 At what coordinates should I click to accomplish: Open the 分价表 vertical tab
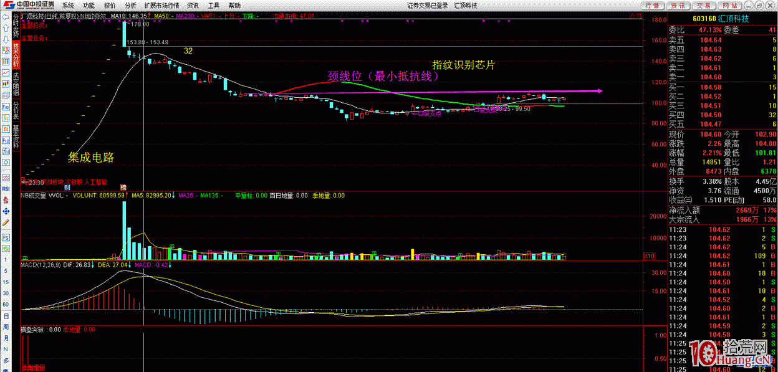point(16,110)
